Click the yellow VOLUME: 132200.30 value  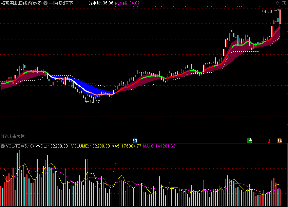[x=90, y=146]
